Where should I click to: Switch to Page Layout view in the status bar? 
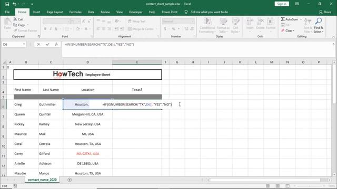277,186
